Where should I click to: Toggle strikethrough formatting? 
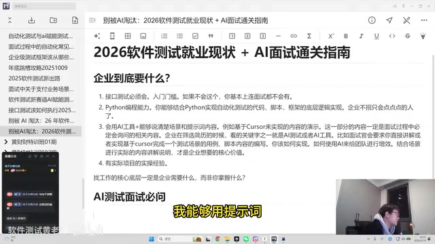point(408,36)
